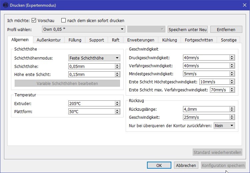Click the app icon in title bar
This screenshot has width=250, height=173.
click(x=5, y=5)
